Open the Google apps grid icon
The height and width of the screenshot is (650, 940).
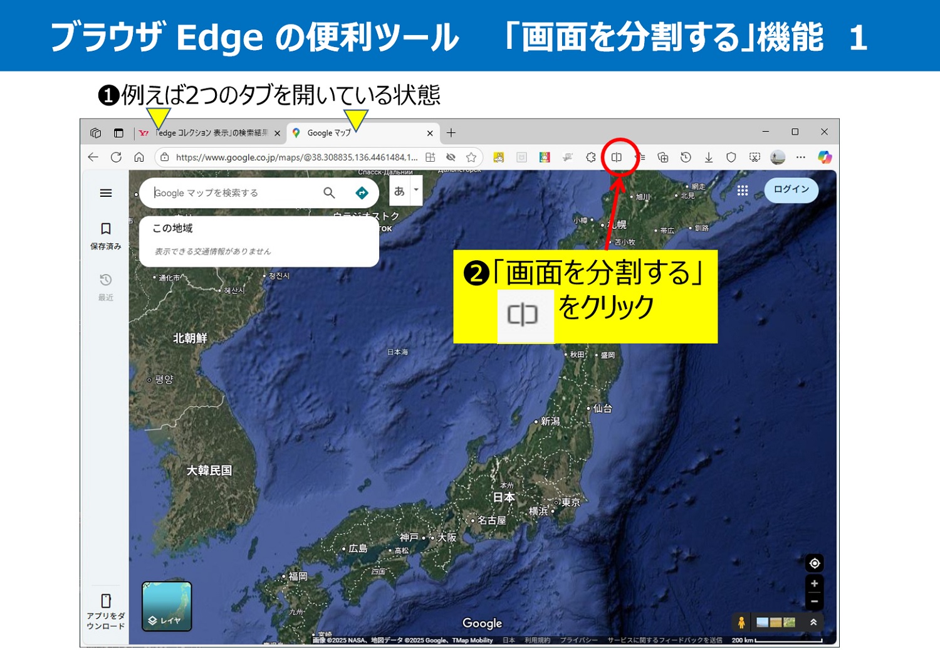tap(743, 191)
